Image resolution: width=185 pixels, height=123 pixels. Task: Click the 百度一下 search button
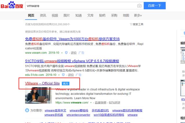point(155,5)
